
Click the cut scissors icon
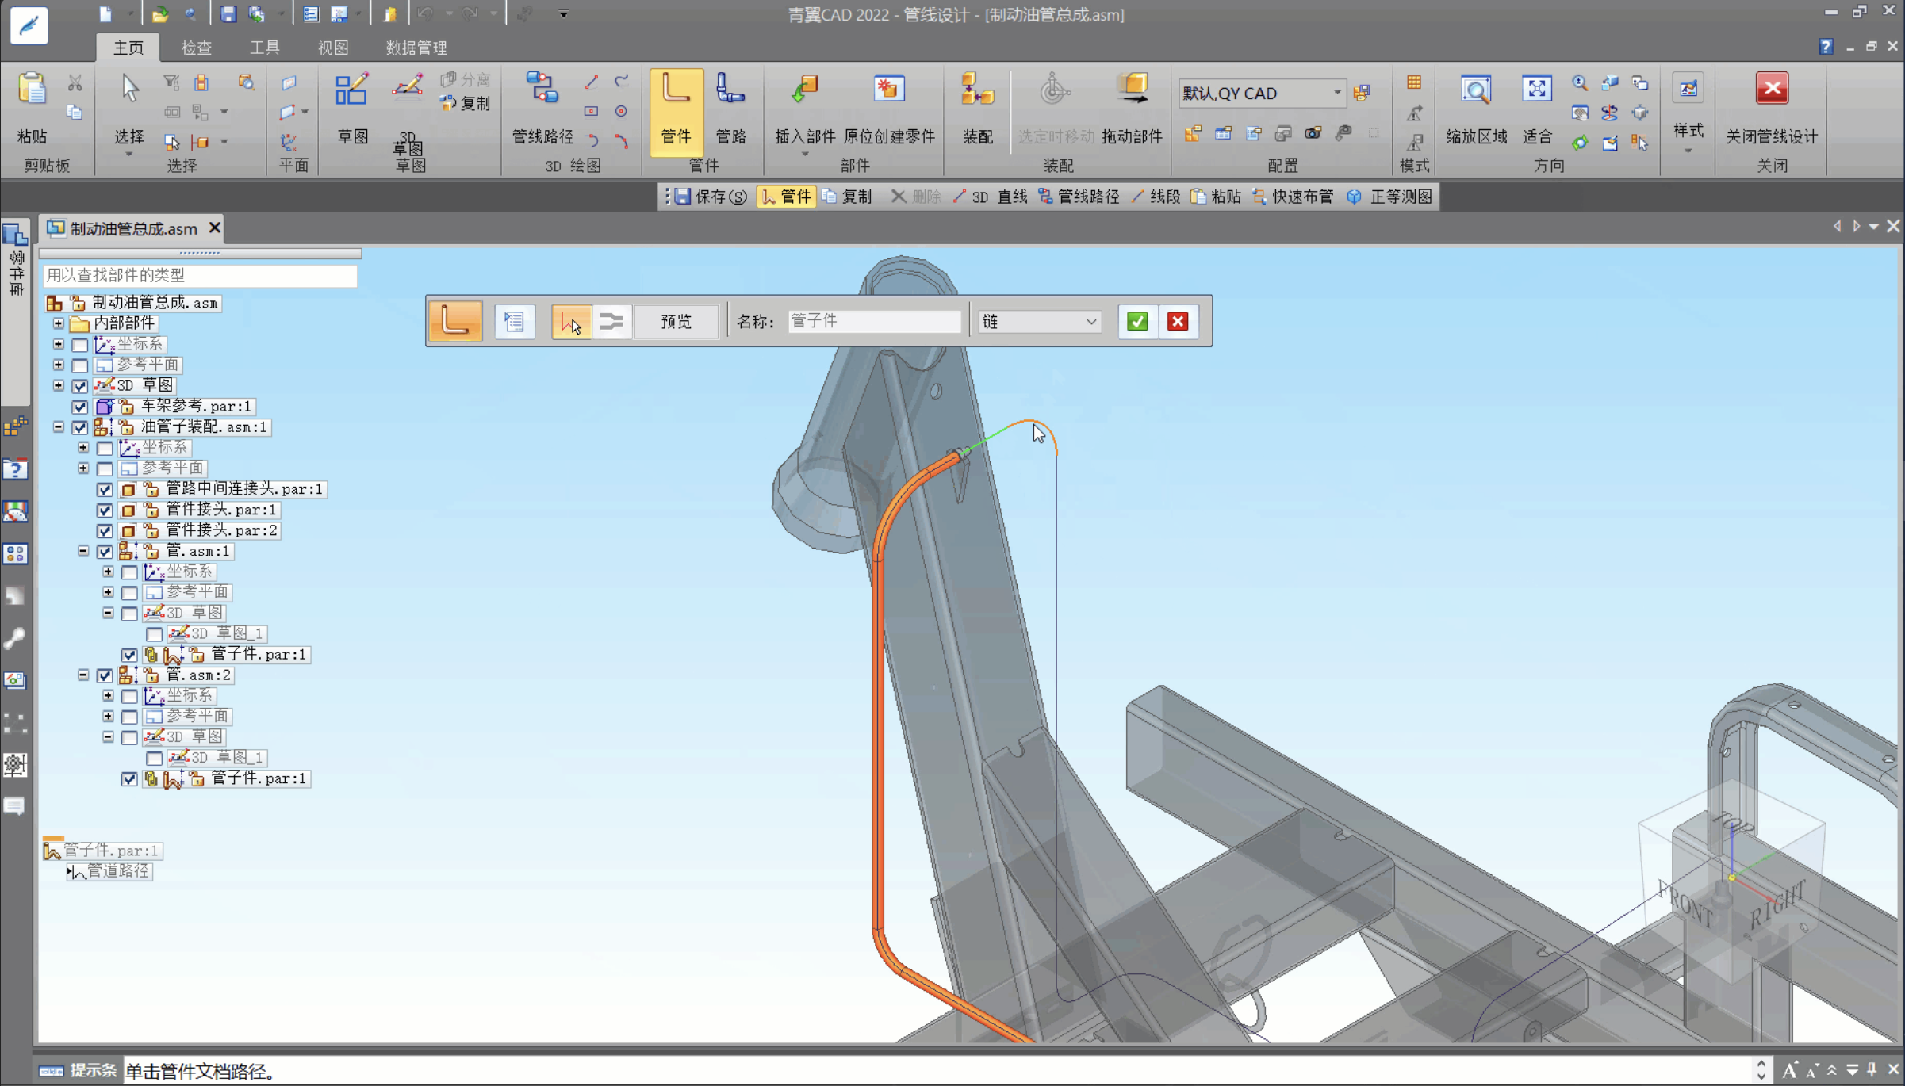click(75, 82)
